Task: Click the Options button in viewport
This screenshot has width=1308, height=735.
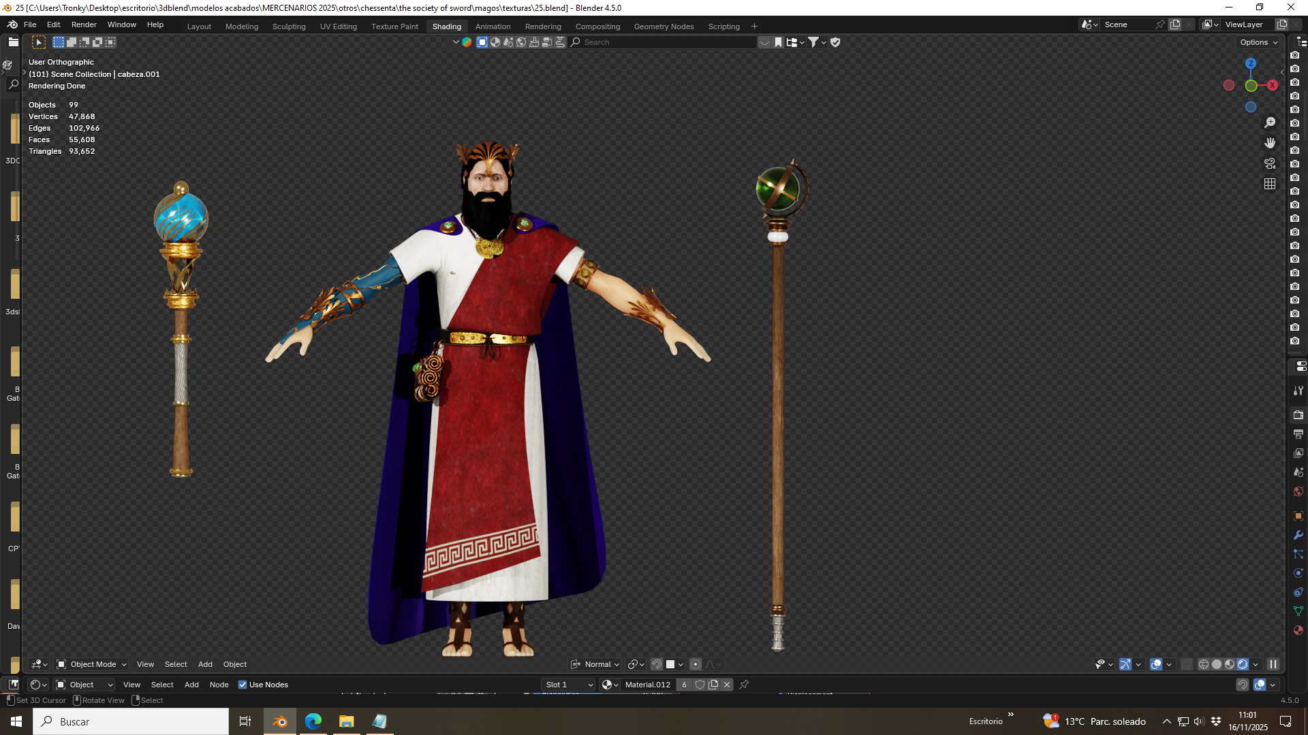Action: pos(1259,42)
